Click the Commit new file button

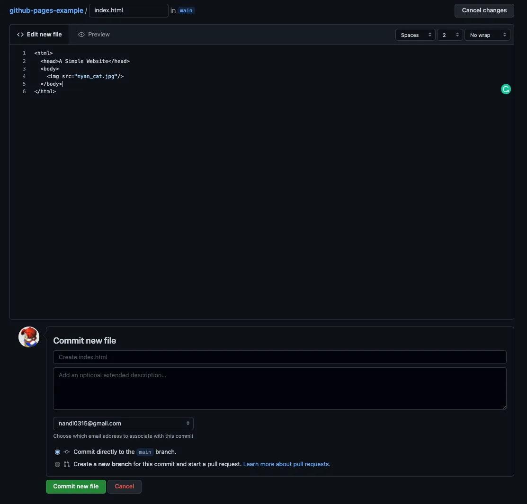tap(75, 486)
